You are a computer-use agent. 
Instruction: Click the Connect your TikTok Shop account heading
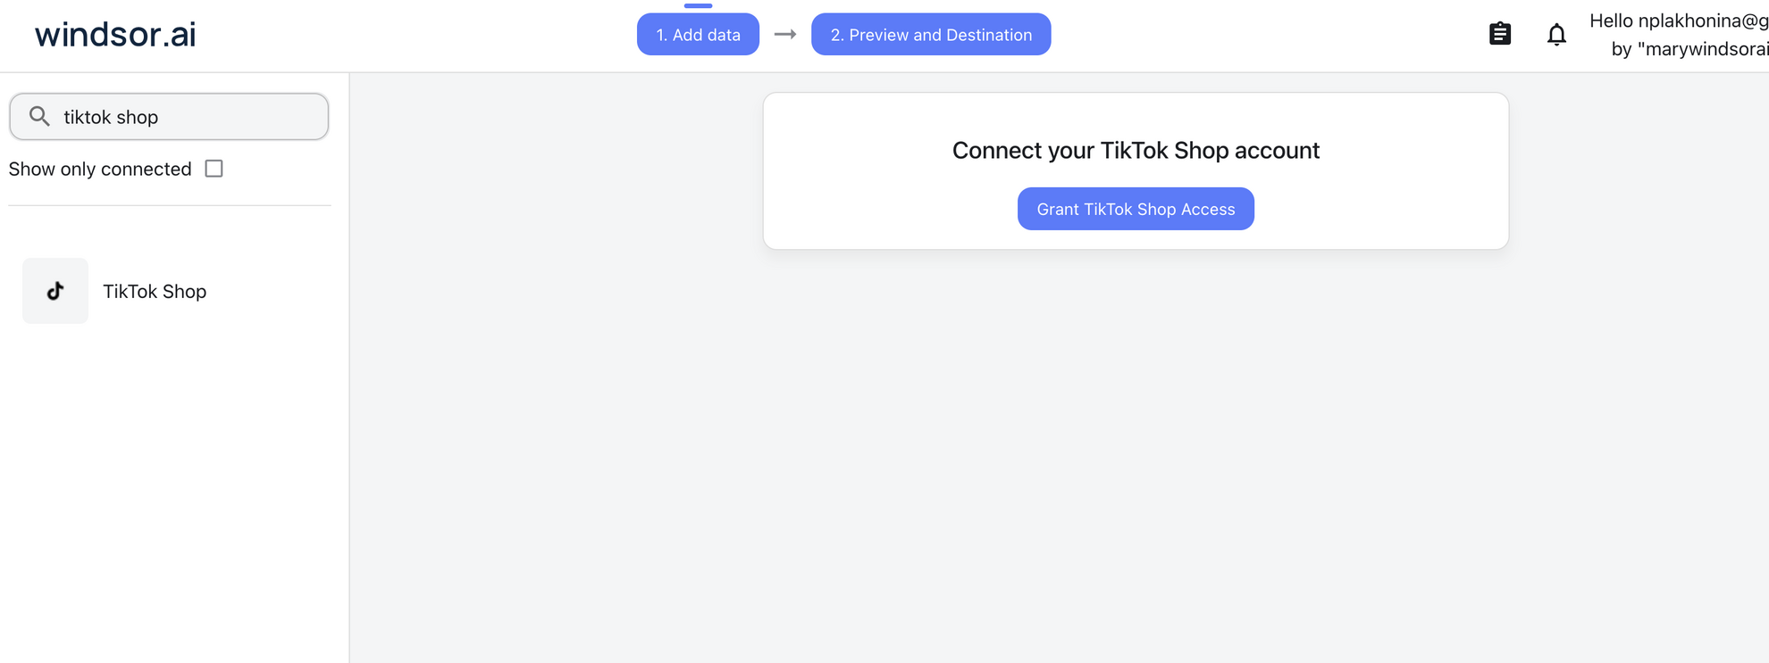pyautogui.click(x=1136, y=150)
